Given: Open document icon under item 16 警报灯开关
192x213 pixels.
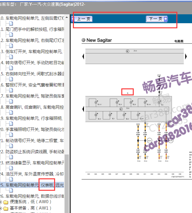Looking at the screenshot, I should 11,90.
